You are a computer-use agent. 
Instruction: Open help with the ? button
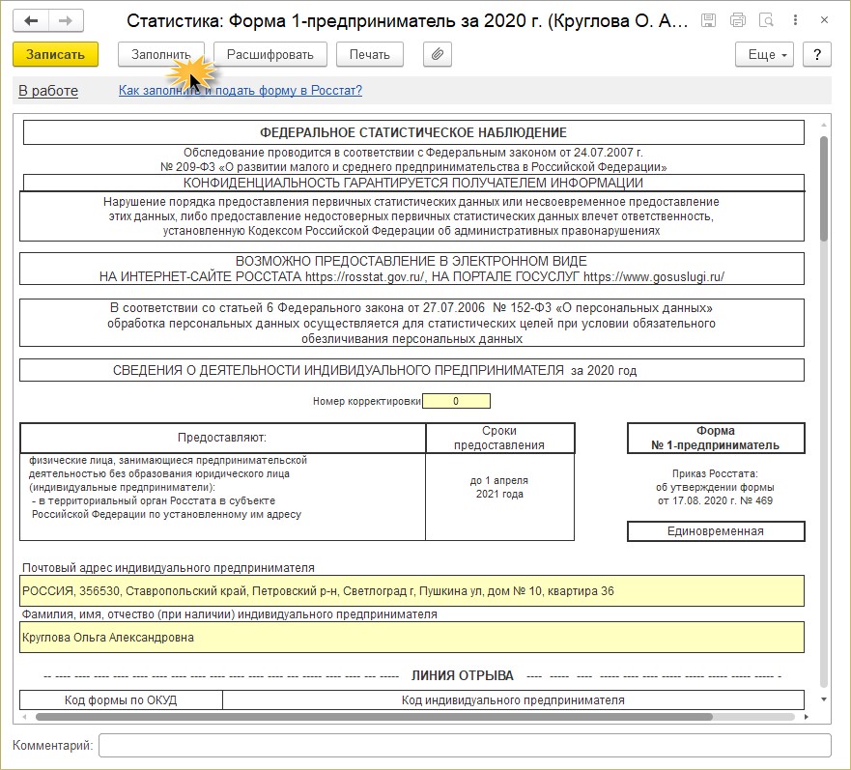point(817,54)
